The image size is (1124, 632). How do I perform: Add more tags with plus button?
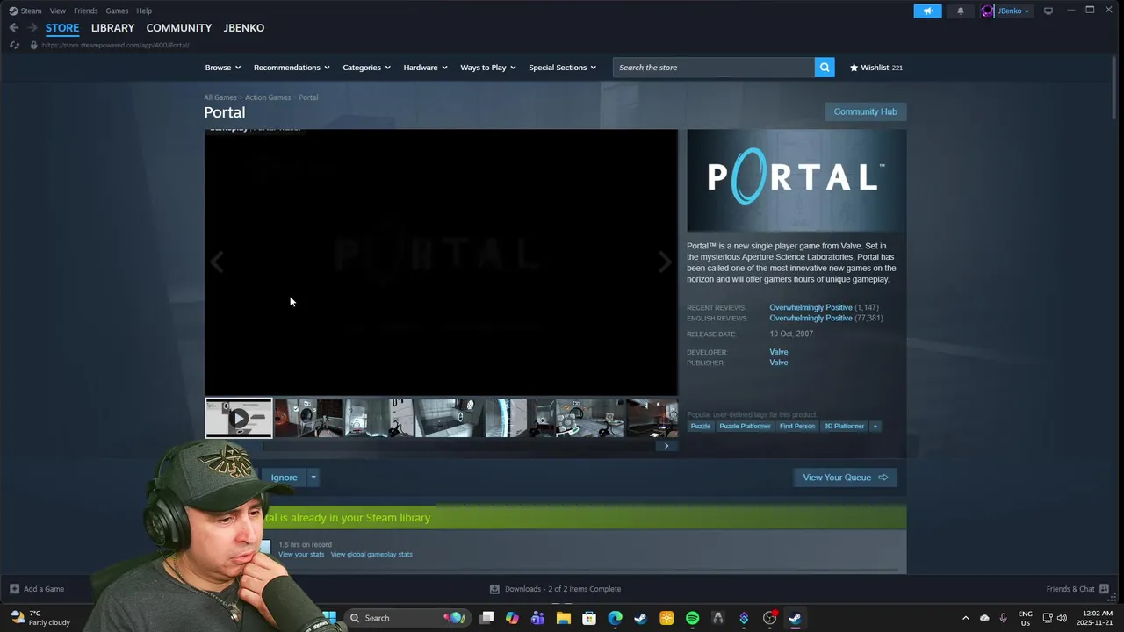(x=875, y=427)
